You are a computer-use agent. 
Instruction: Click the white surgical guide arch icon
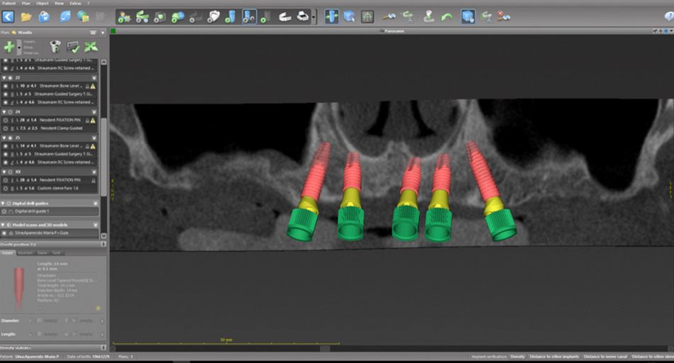pos(284,17)
